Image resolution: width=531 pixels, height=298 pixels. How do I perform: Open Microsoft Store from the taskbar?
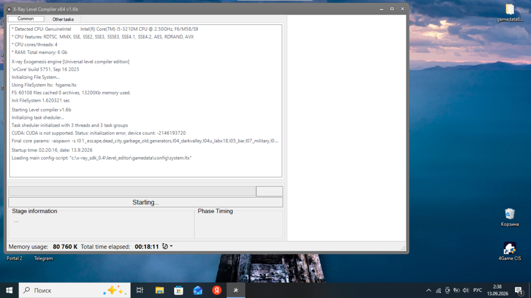[x=178, y=290]
